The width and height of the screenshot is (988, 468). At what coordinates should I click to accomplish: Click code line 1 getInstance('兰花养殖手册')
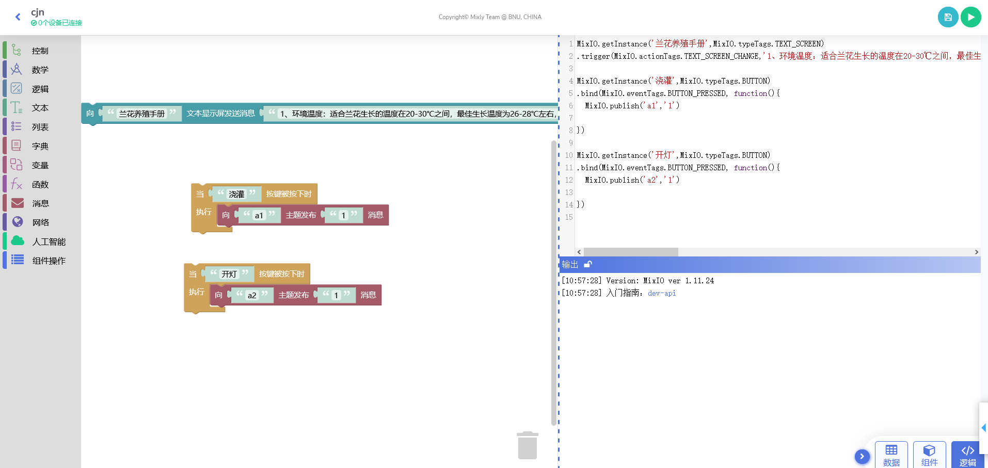700,44
